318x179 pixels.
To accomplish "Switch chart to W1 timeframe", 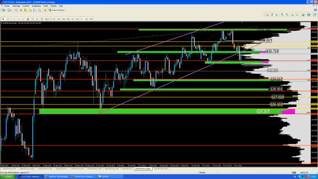I will pos(86,19).
